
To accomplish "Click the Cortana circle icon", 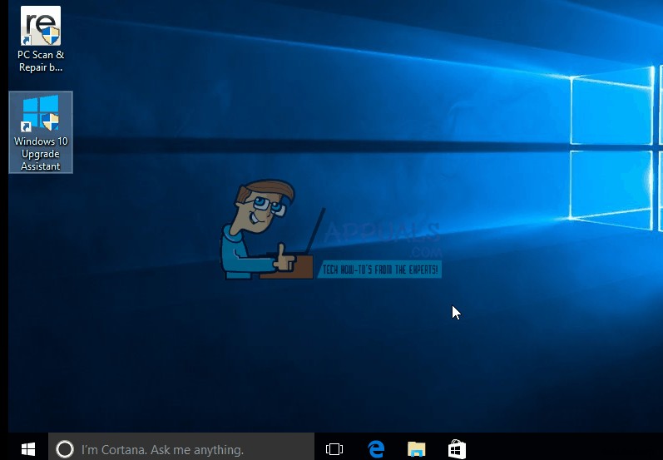I will pos(65,449).
